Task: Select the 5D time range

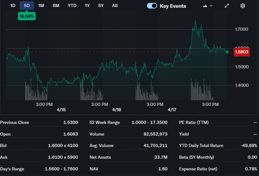Action: (27, 6)
